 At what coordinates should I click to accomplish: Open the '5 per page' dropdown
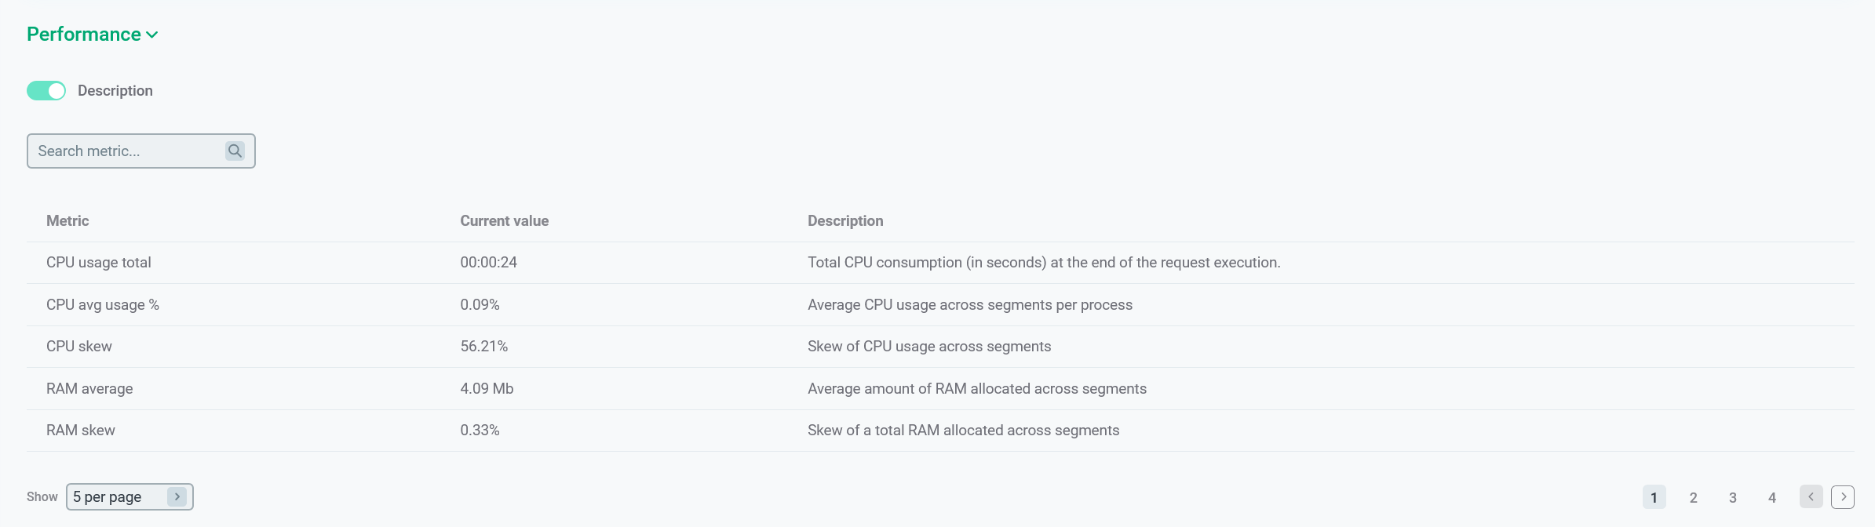(129, 496)
